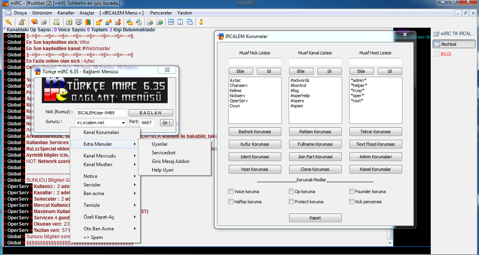Open the Colors books icon

(x=88, y=22)
